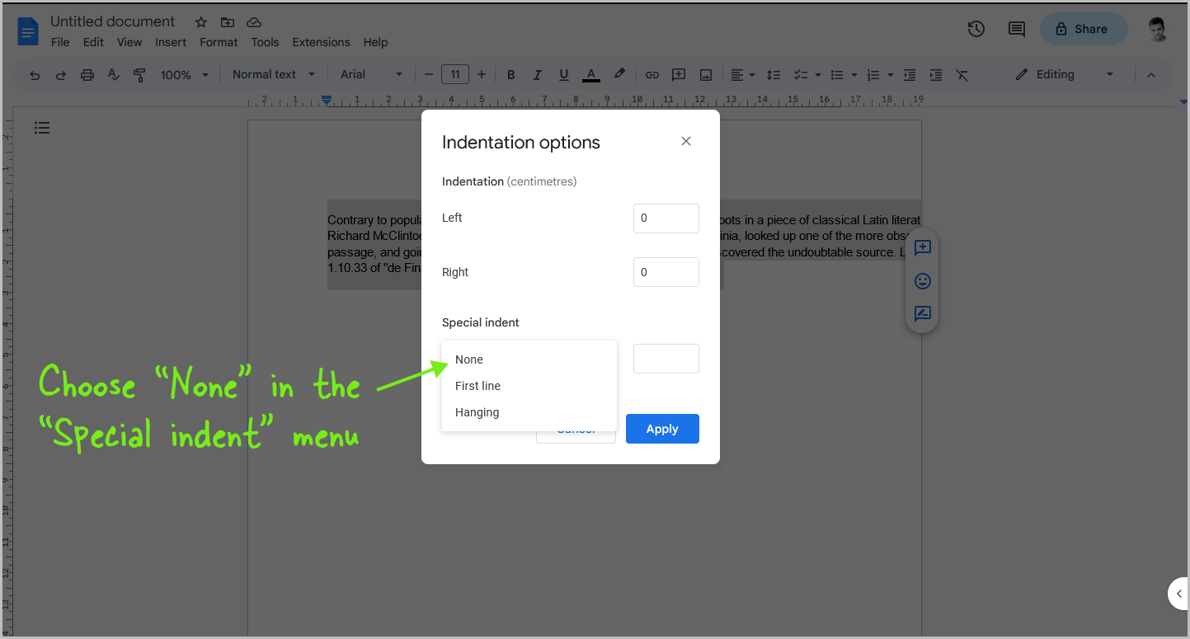The width and height of the screenshot is (1190, 639).
Task: Select the Undo icon
Action: [34, 74]
